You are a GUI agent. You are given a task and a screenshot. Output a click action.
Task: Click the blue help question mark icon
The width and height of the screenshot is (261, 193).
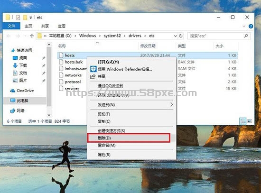click(251, 26)
